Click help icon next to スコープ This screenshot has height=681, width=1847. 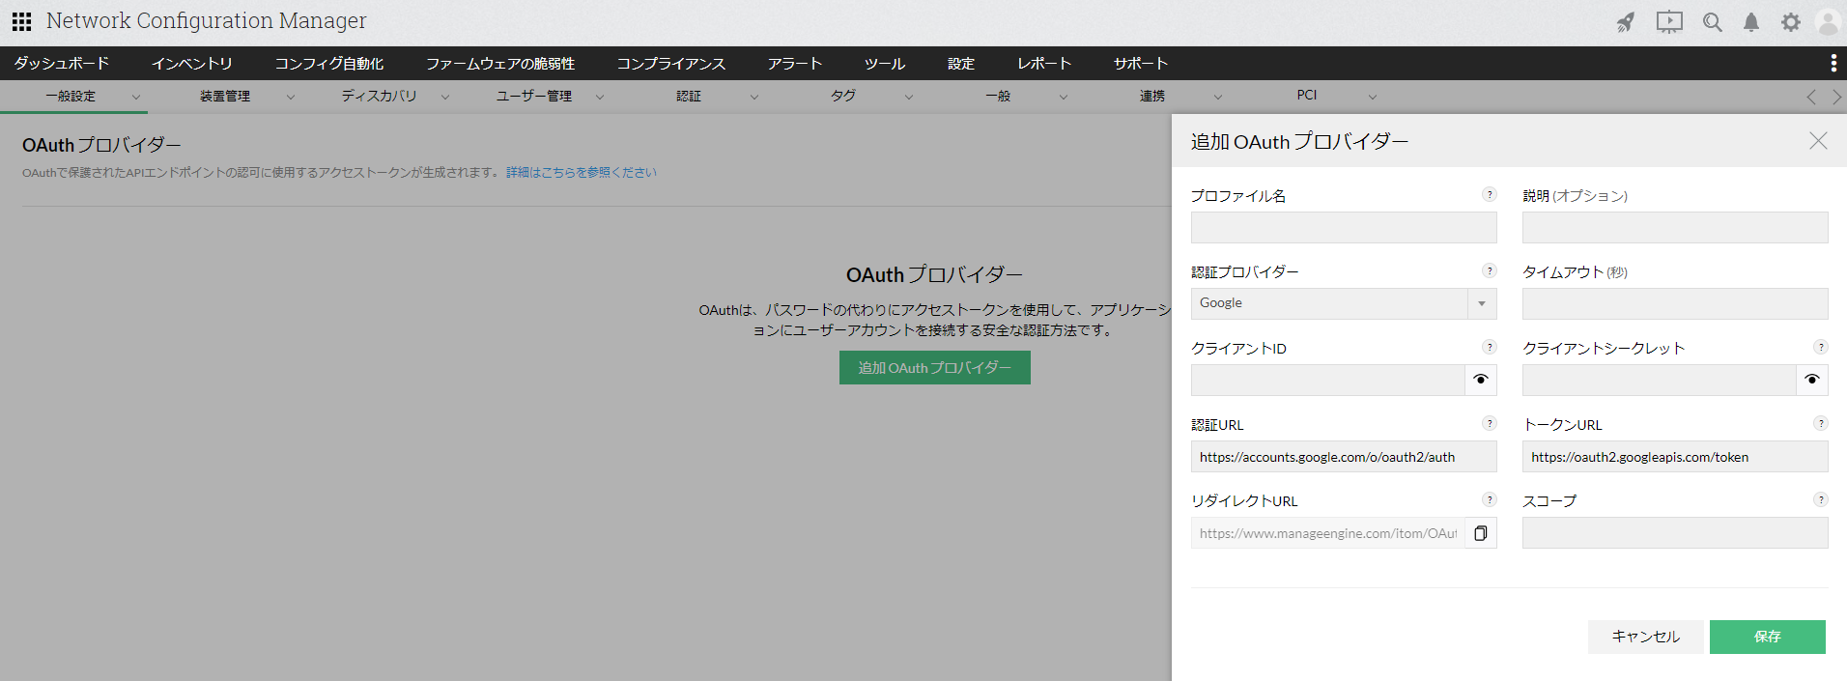1821,499
